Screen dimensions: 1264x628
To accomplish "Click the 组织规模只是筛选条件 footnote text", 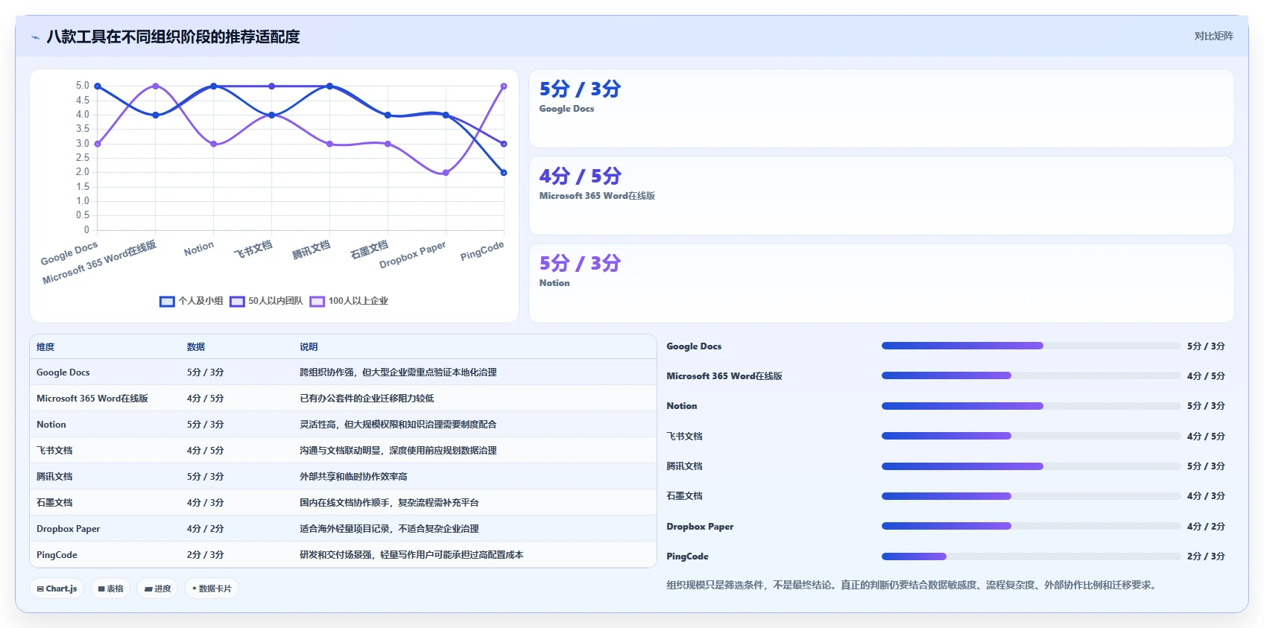I will 913,586.
